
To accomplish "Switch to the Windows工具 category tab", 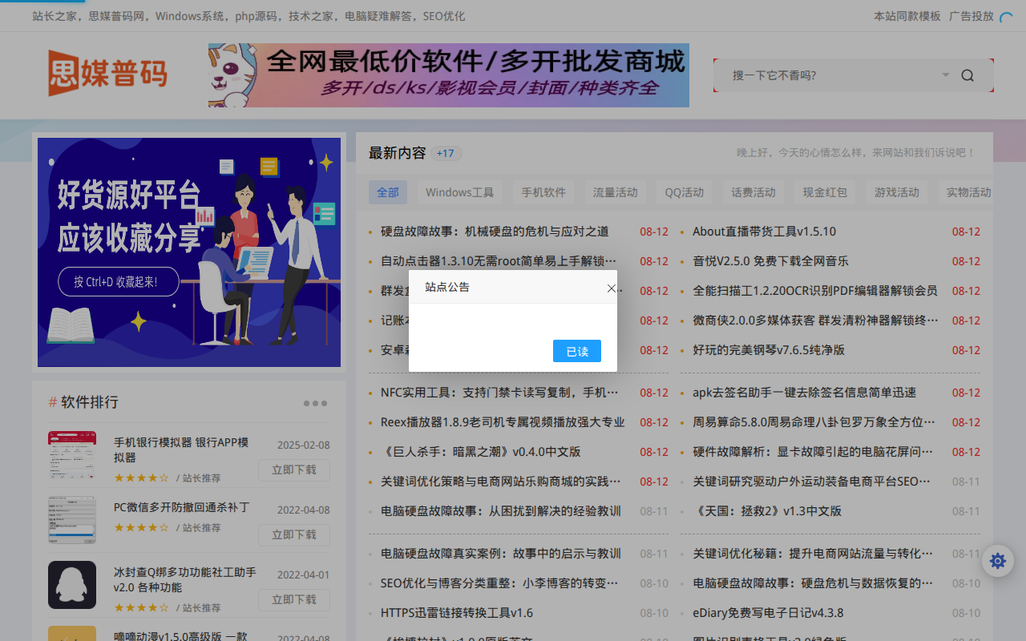I will [458, 192].
